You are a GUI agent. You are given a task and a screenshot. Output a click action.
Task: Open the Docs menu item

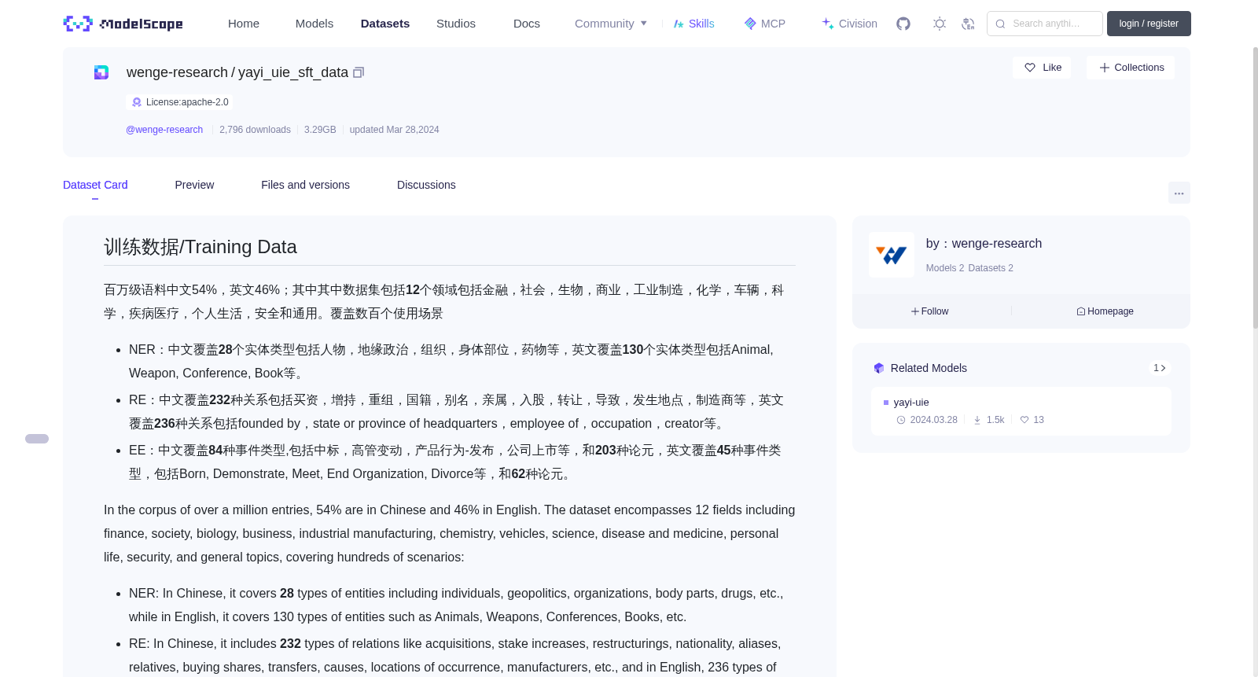click(x=527, y=24)
